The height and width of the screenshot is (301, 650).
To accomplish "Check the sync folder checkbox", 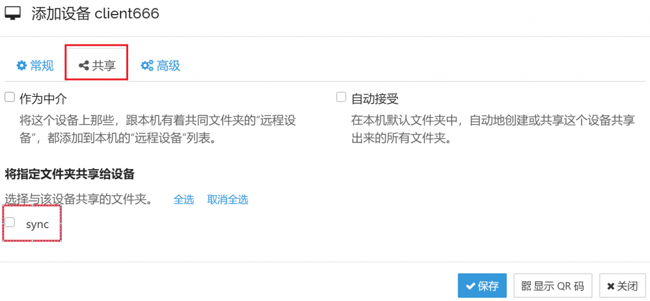I will click(x=10, y=222).
